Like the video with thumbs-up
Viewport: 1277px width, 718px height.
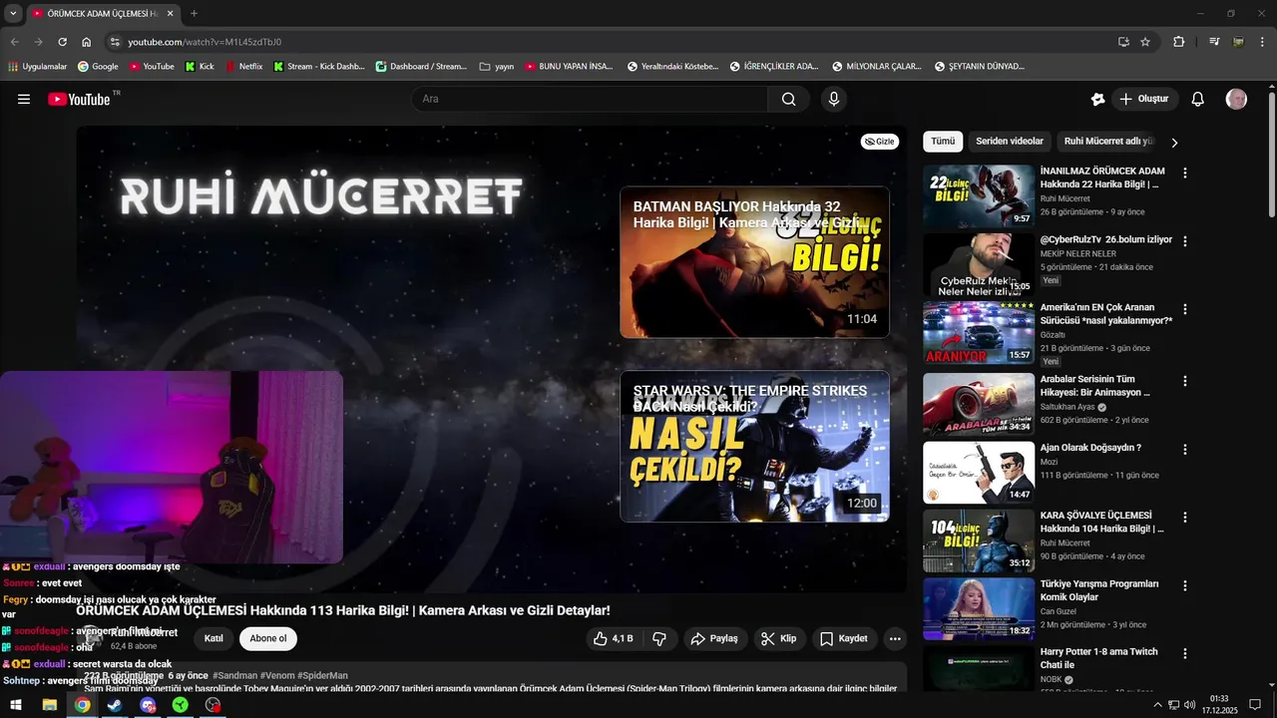click(614, 638)
